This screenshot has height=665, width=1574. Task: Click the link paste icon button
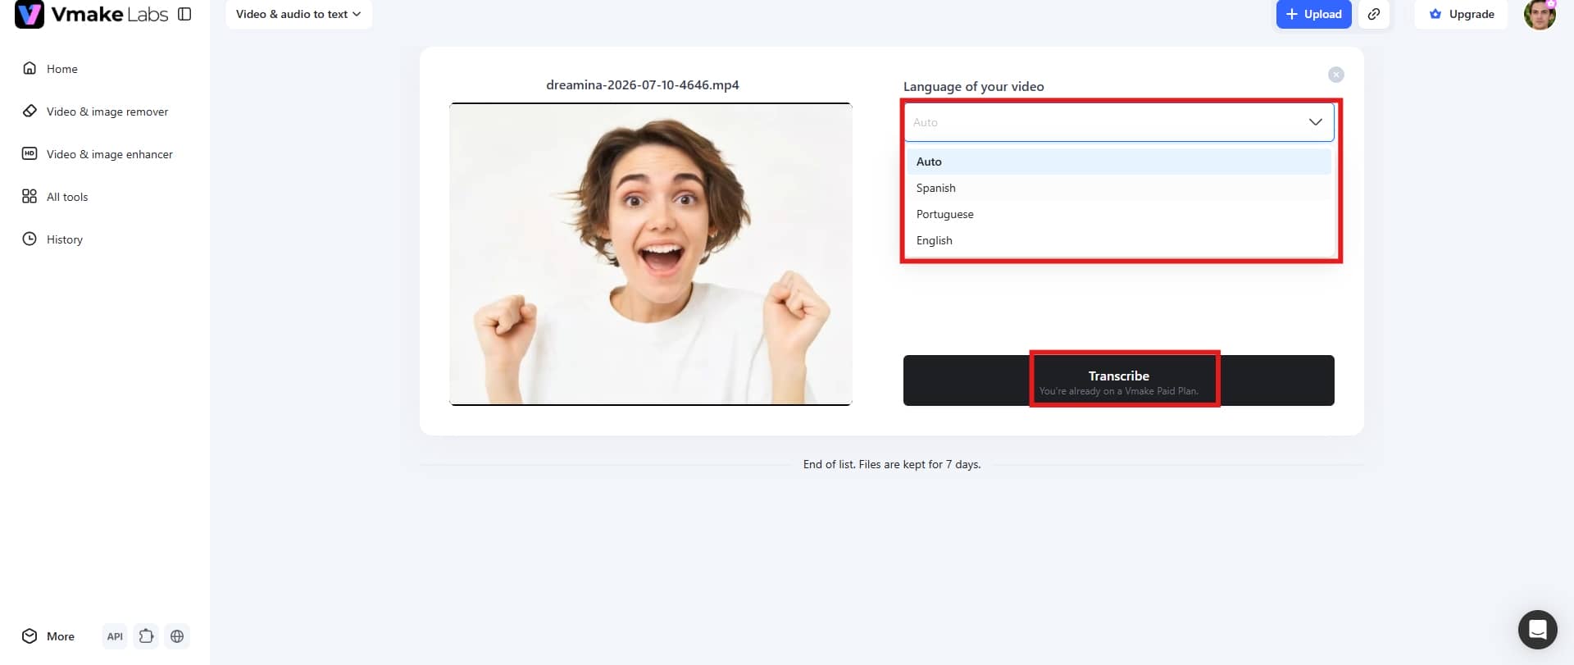point(1374,14)
